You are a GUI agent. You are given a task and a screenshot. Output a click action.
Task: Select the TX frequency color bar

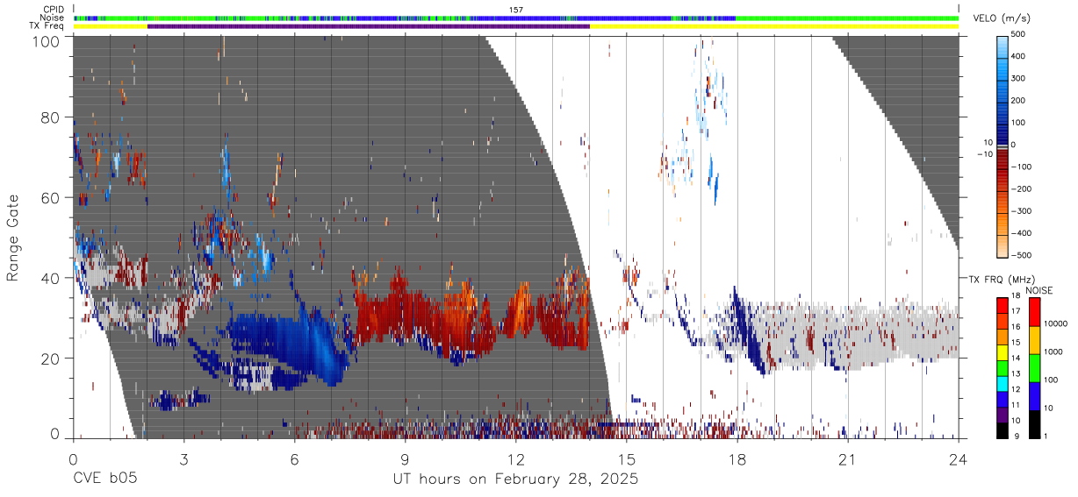tap(1002, 368)
